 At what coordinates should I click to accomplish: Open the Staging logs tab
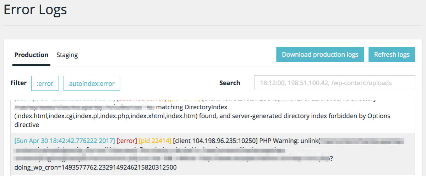(67, 55)
